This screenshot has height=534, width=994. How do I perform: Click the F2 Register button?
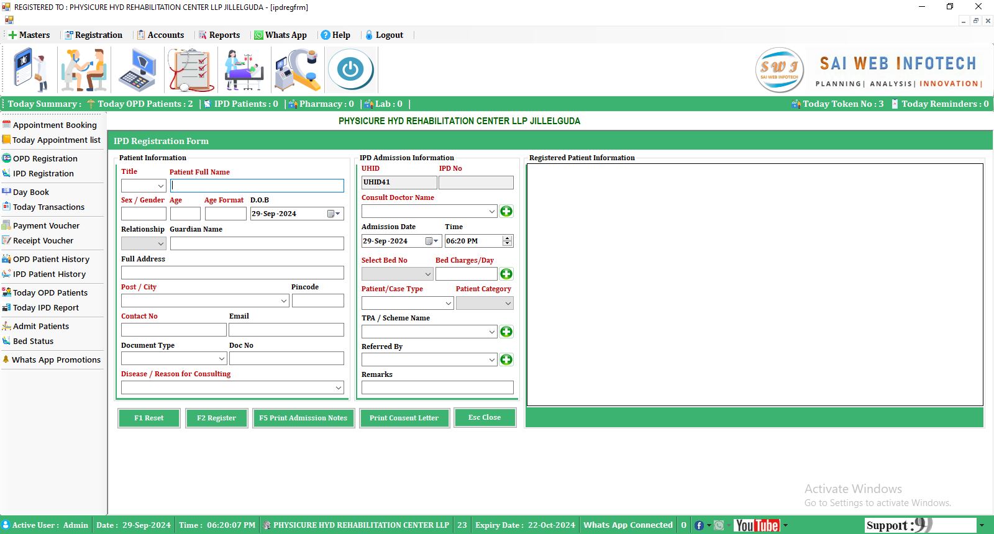coord(216,419)
